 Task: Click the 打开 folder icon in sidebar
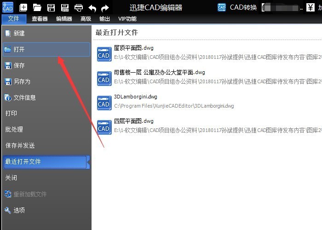pos(8,49)
